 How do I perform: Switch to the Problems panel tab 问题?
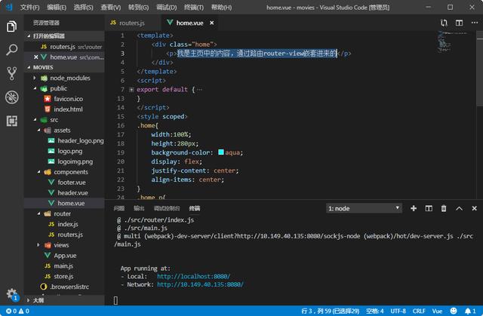coord(118,208)
